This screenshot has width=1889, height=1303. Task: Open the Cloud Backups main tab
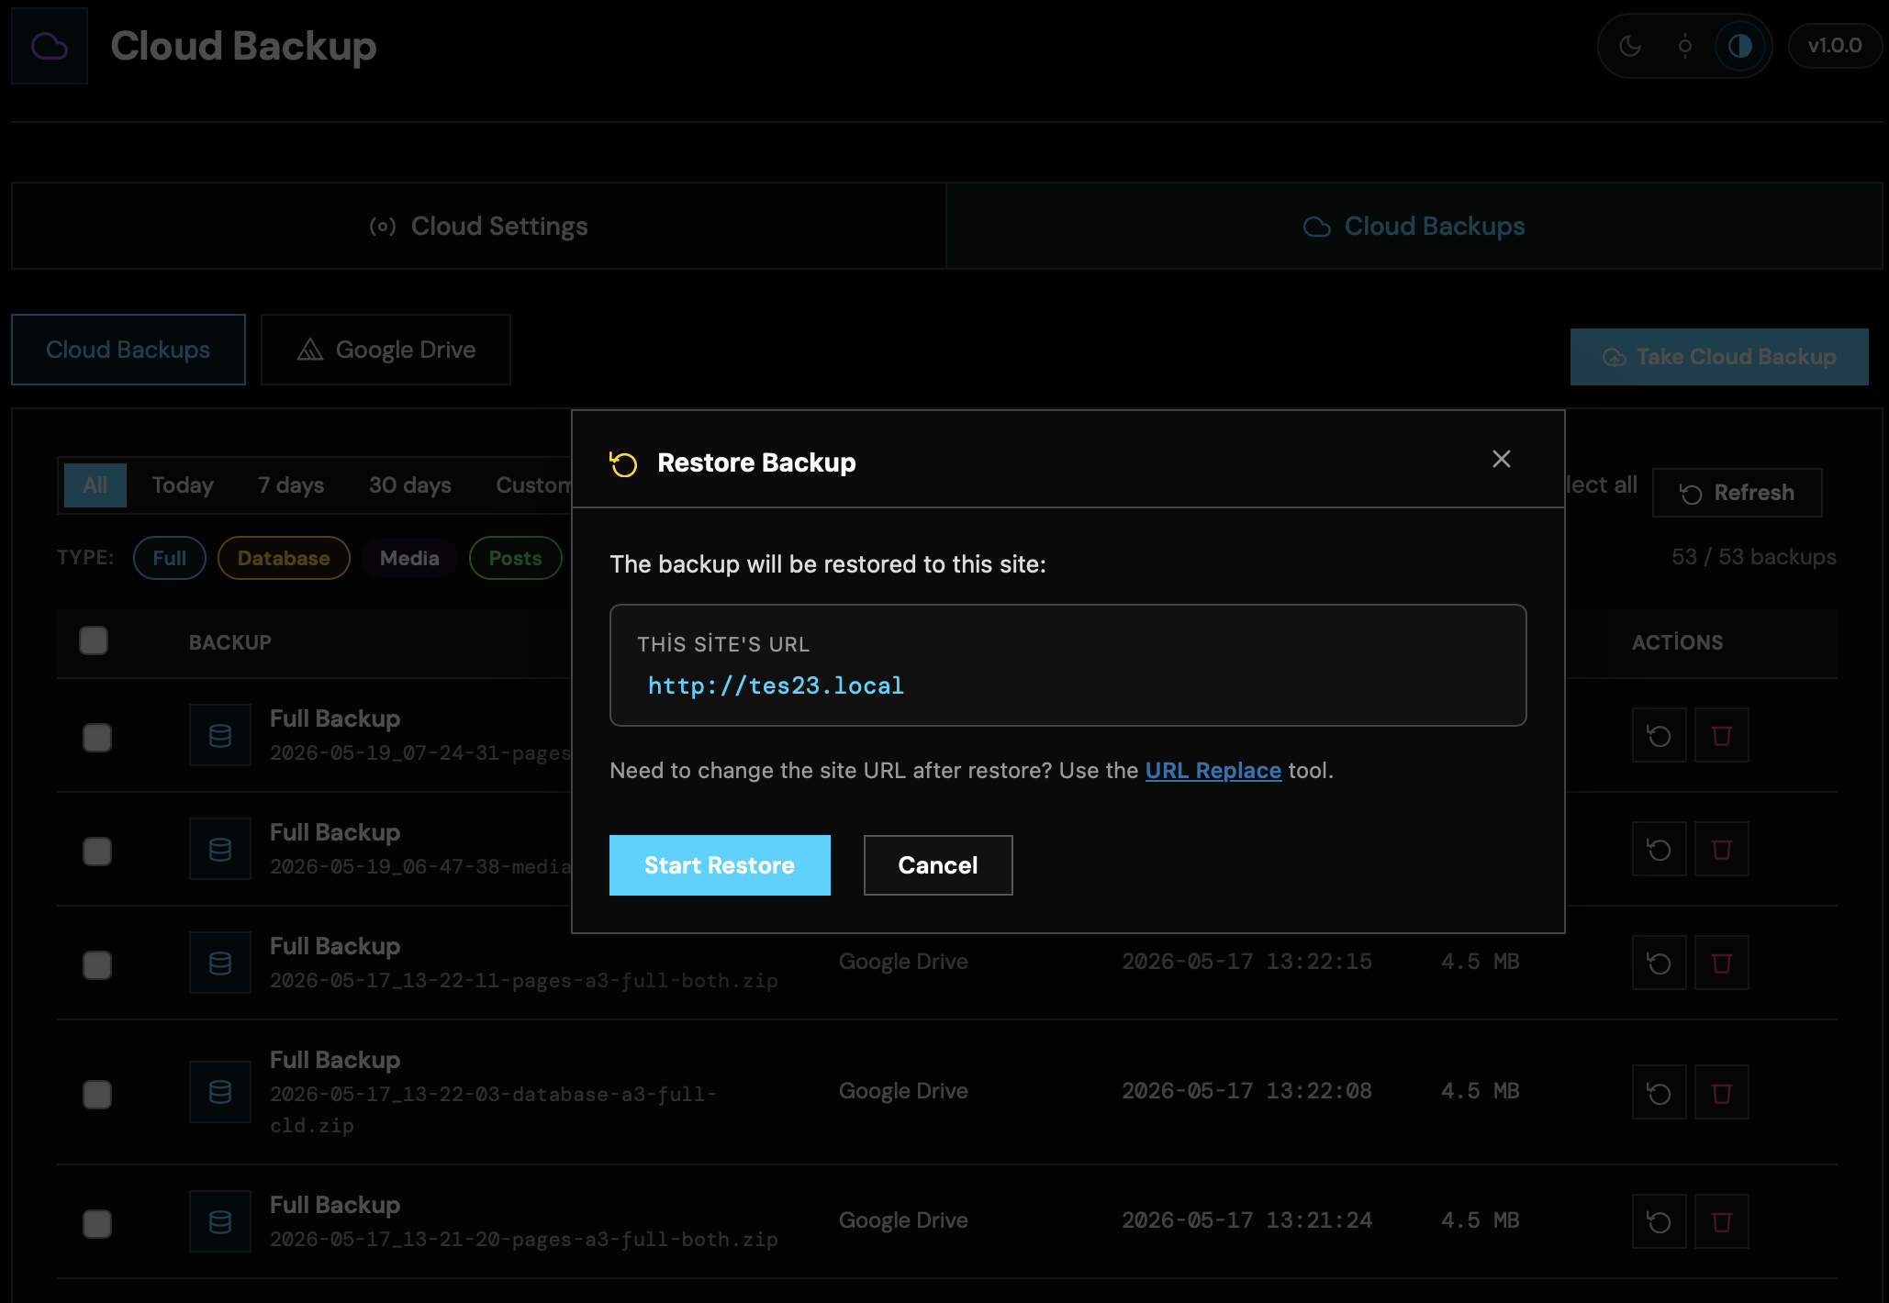pos(1414,226)
